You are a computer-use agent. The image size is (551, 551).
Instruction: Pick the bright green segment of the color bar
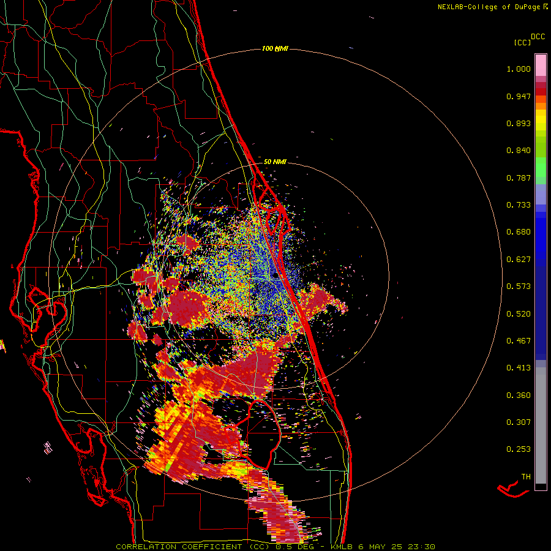(x=541, y=167)
